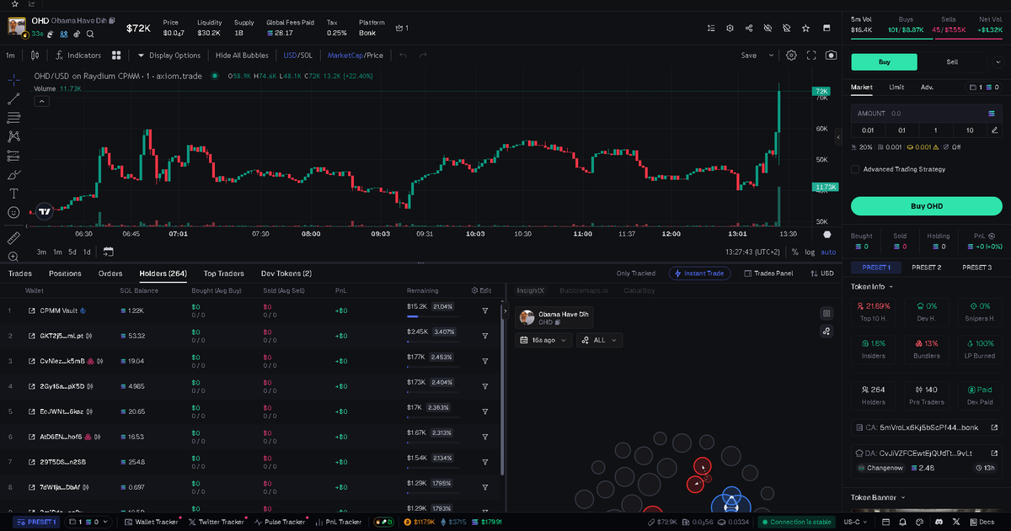Screen dimensions: 1011x531
Task: Select the patterns drawing tool
Action: 13,136
